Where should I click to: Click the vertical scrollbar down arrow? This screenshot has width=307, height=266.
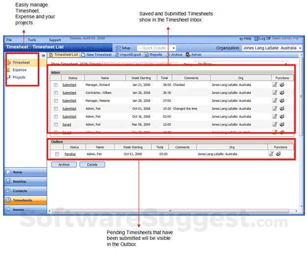pos(301,207)
